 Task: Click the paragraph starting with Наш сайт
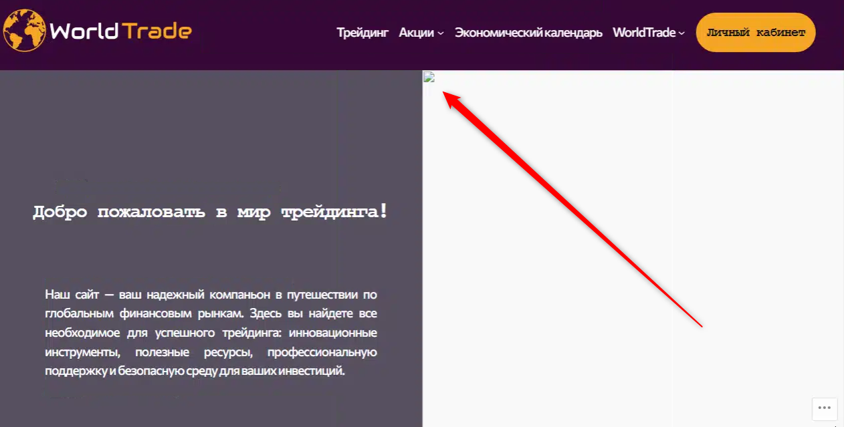[x=211, y=333]
